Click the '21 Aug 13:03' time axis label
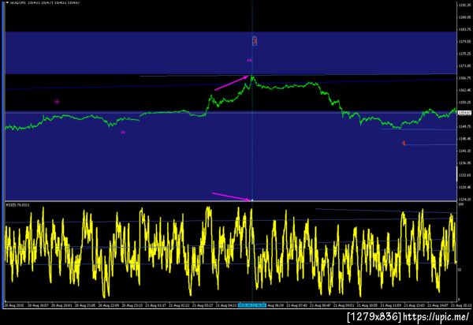Image resolution: width=473 pixels, height=325 pixels. [x=414, y=305]
